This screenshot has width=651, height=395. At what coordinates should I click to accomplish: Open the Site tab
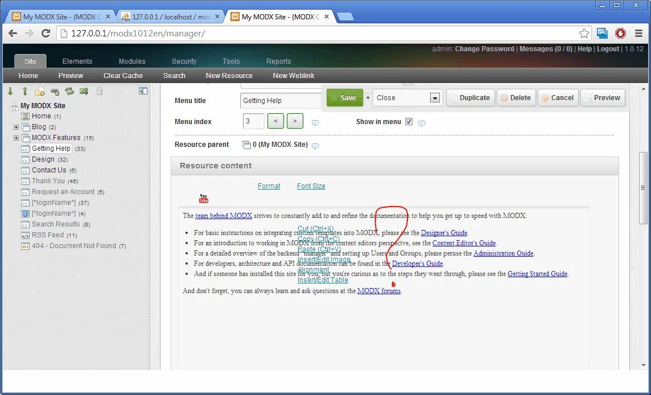tap(30, 61)
